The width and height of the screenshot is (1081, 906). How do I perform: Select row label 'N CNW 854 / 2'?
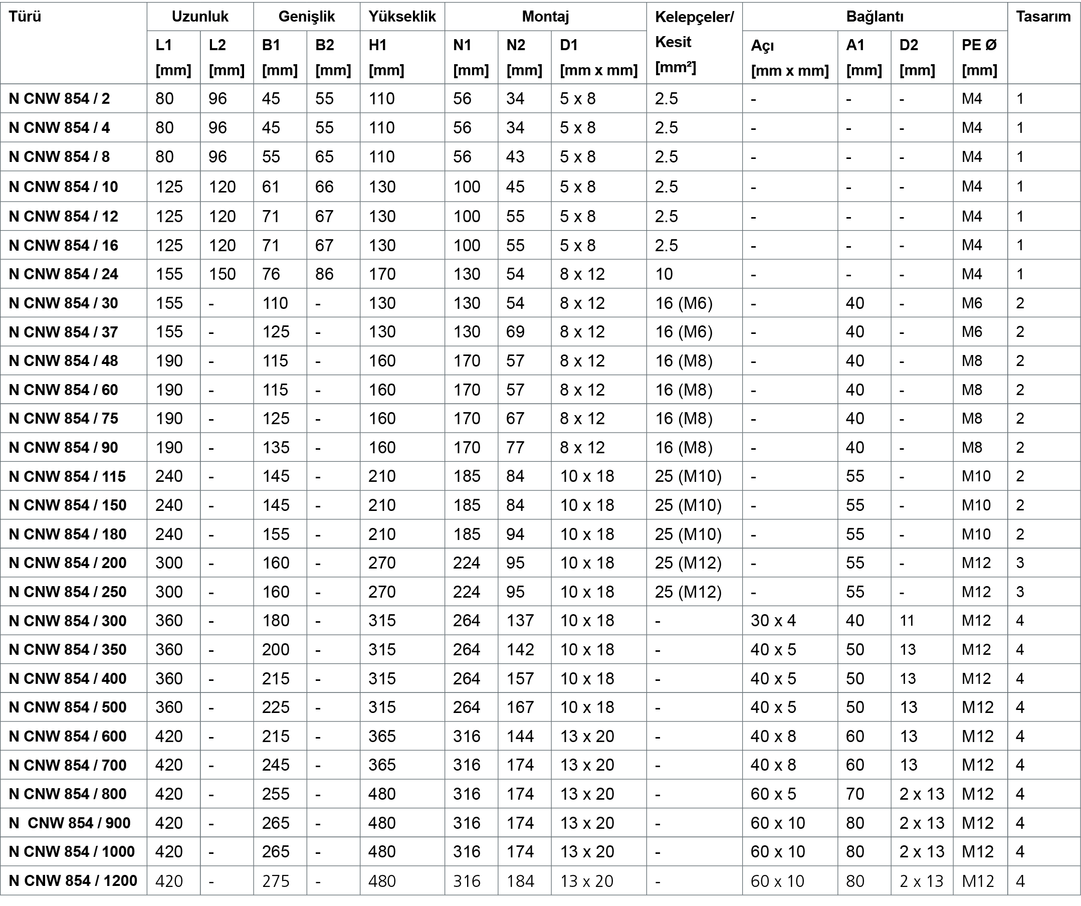pos(59,98)
